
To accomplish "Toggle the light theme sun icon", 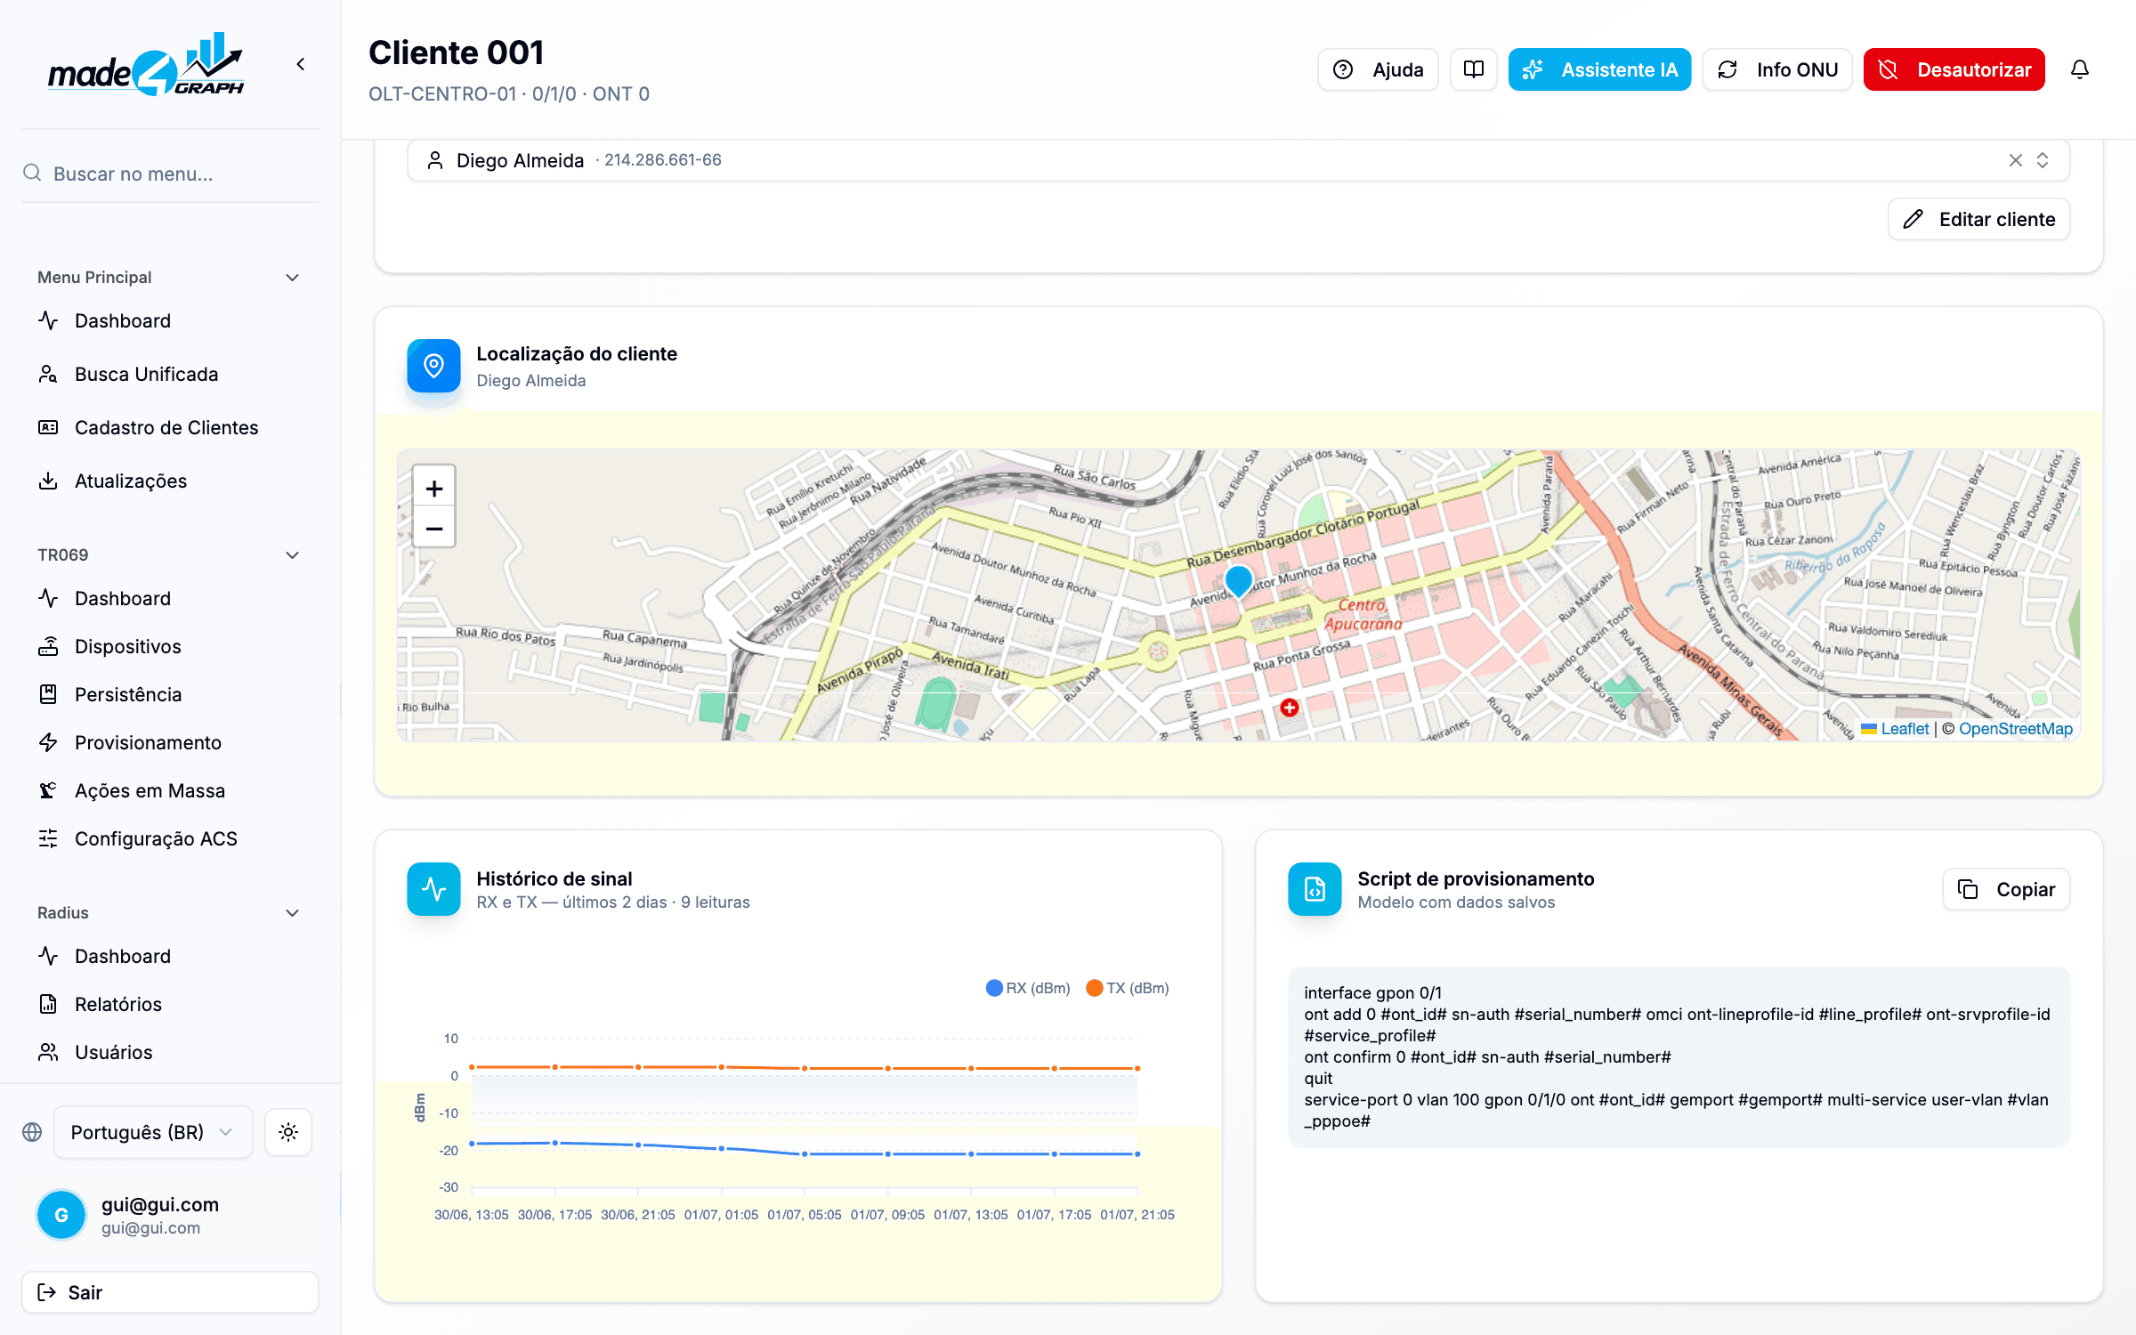I will (288, 1132).
